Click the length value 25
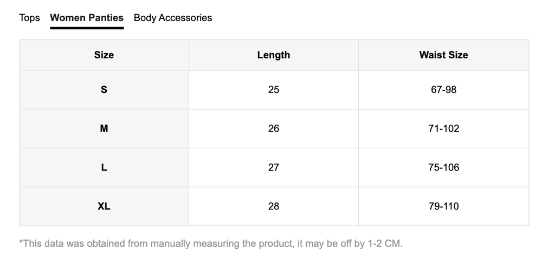Viewport: 555px width, 258px height. tap(274, 90)
